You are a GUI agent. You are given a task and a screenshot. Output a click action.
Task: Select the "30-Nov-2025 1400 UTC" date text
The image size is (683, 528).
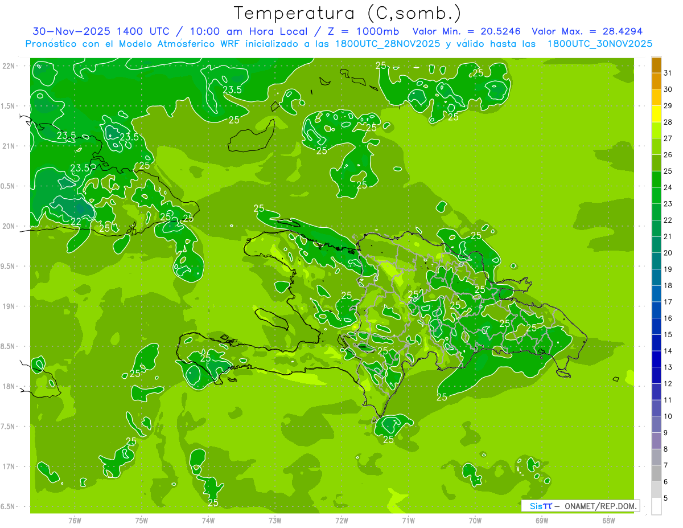pyautogui.click(x=101, y=31)
